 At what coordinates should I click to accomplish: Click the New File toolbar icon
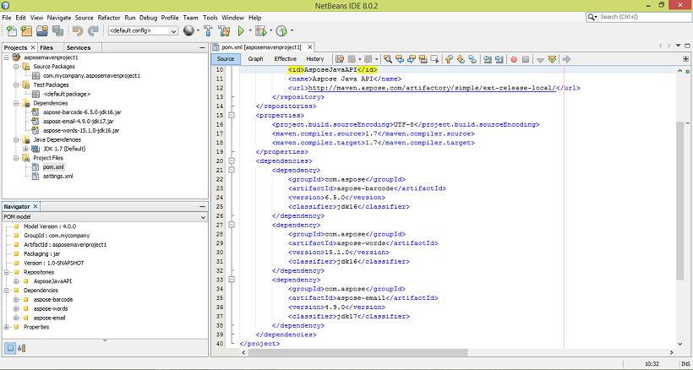[12, 30]
